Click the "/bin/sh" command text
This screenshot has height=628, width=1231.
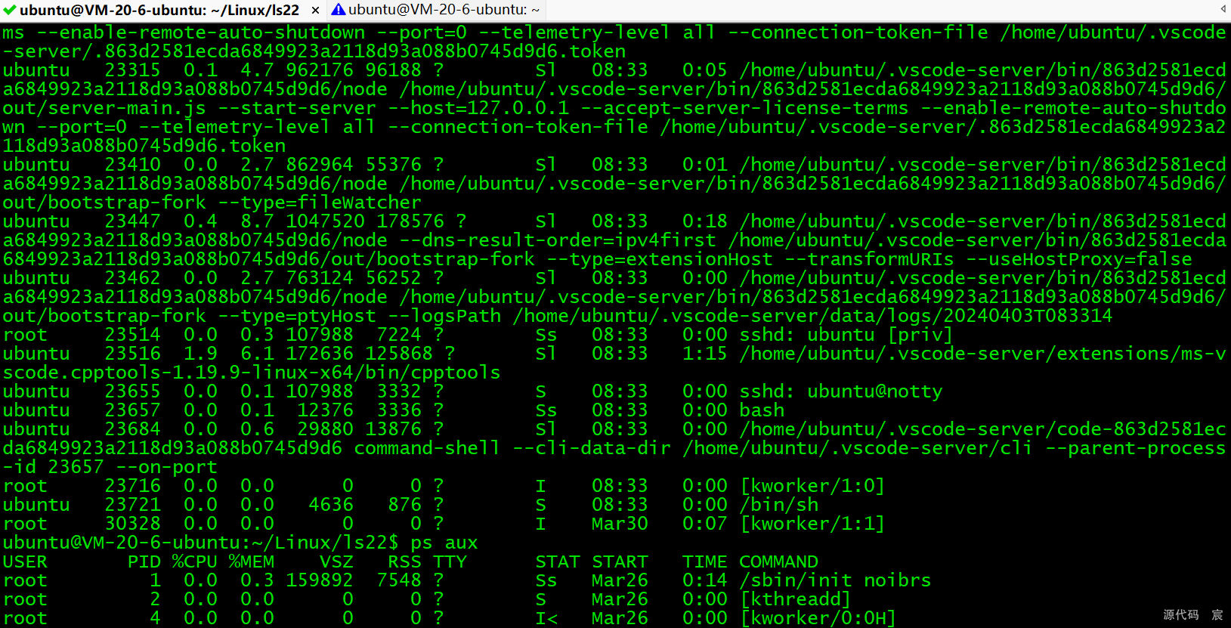click(778, 505)
